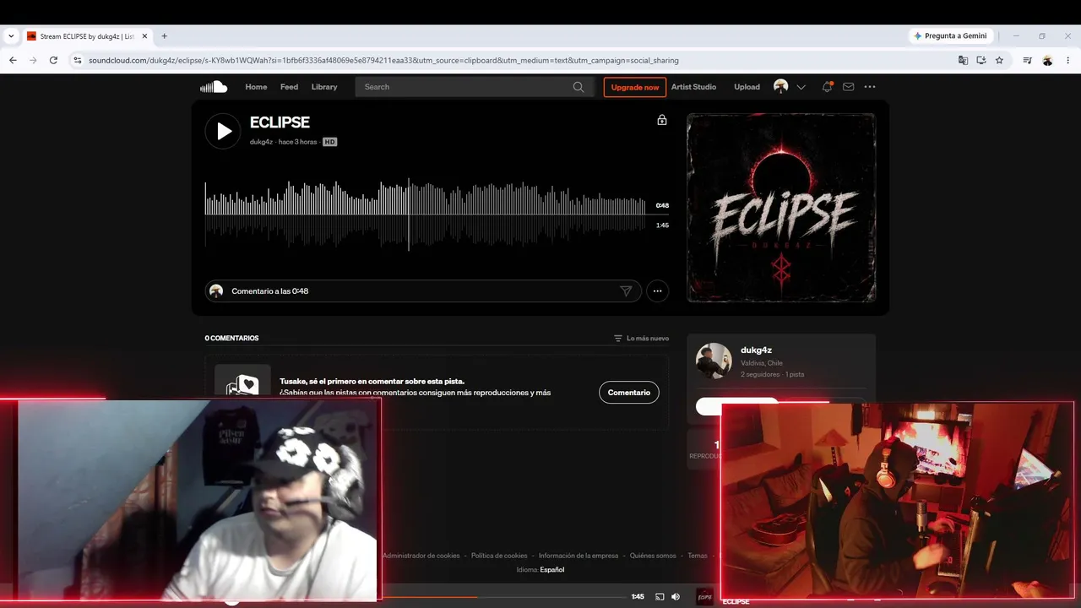Viewport: 1081px width, 608px height.
Task: Open the SoundCloud logo home link
Action: [214, 87]
